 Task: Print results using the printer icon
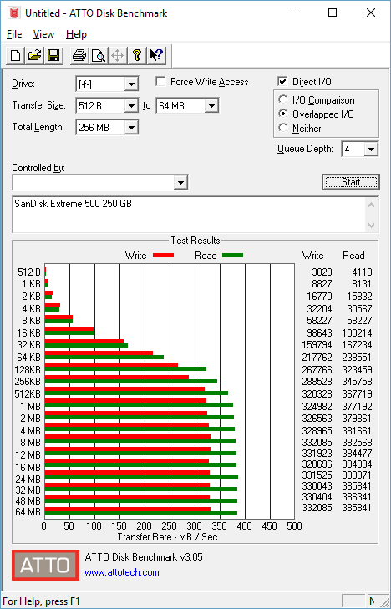coord(79,55)
